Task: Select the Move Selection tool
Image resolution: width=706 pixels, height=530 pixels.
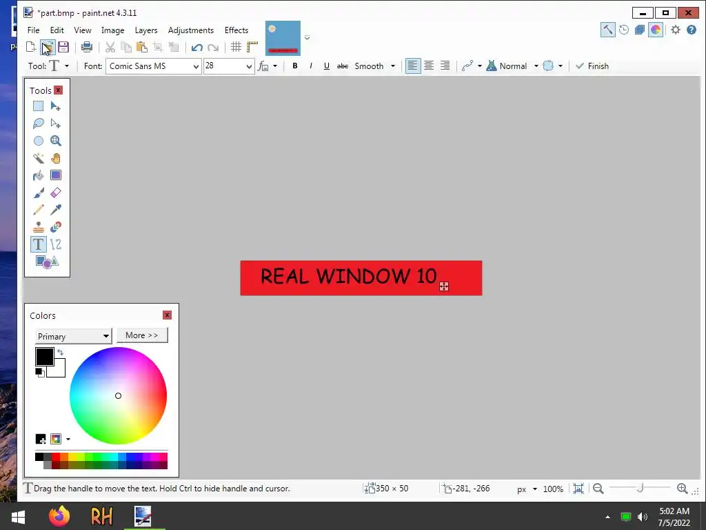Action: coord(55,124)
